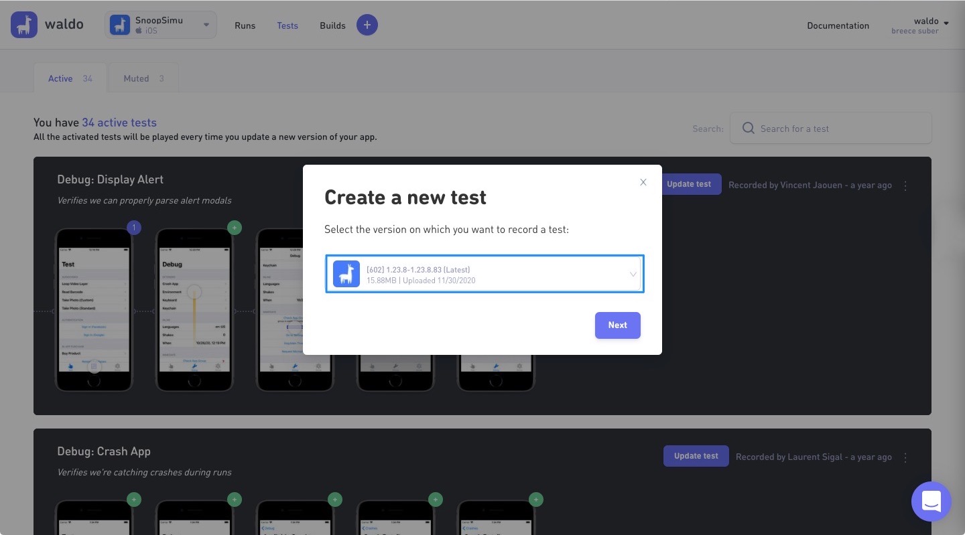Open the app version selection dropdown

point(485,274)
